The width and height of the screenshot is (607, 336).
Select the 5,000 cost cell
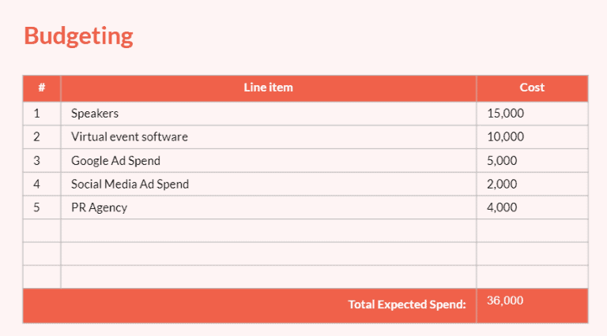pos(503,161)
